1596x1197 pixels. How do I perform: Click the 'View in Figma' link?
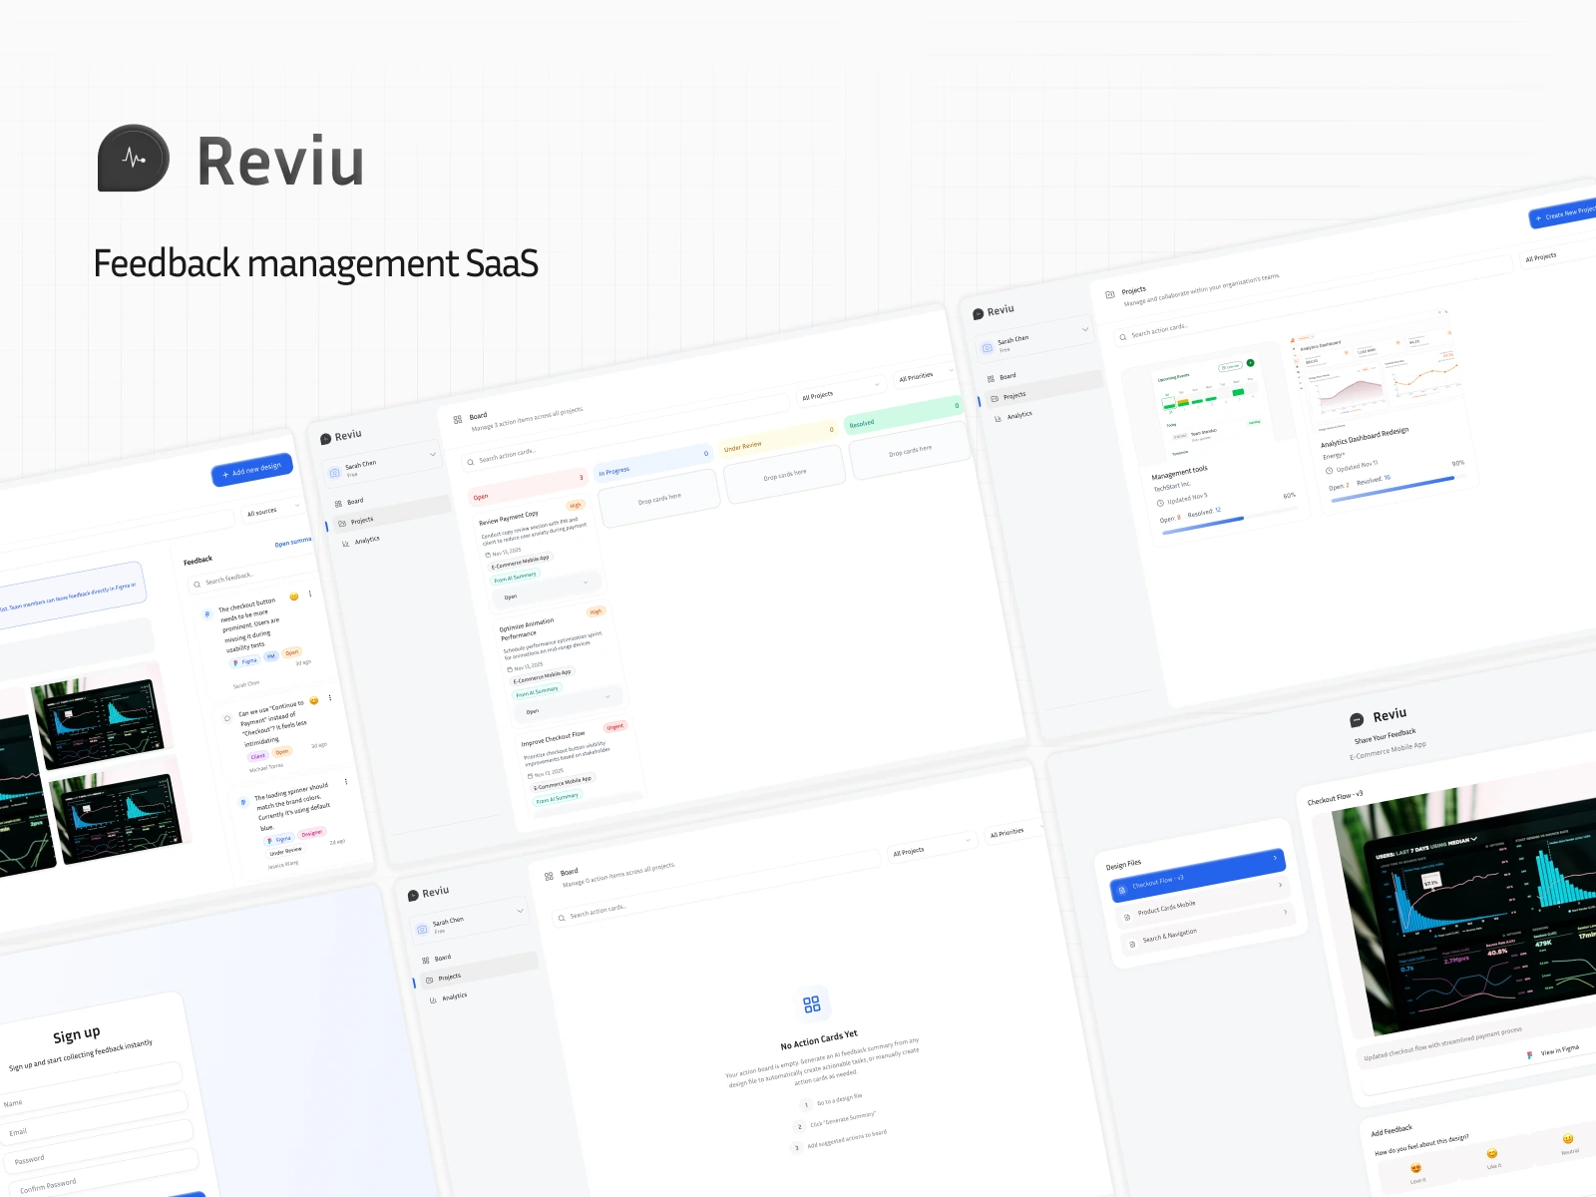coord(1560,1049)
